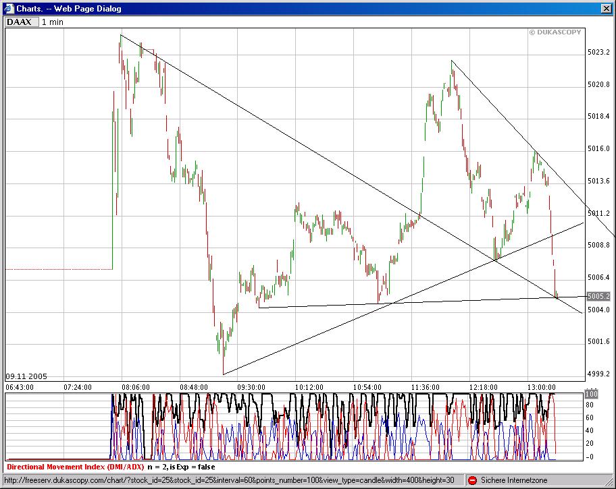This screenshot has height=489, width=616.
Task: Click the 09.11 2005 date label
Action: tap(26, 376)
